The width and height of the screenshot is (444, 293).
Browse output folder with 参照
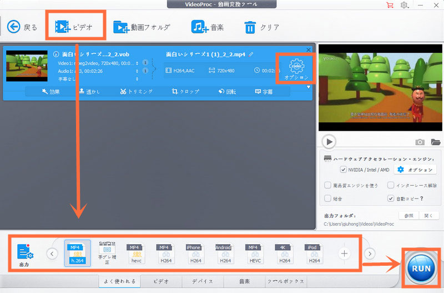[x=409, y=216]
